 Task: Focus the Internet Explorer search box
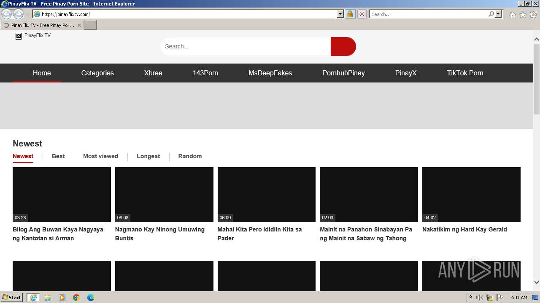pos(428,14)
